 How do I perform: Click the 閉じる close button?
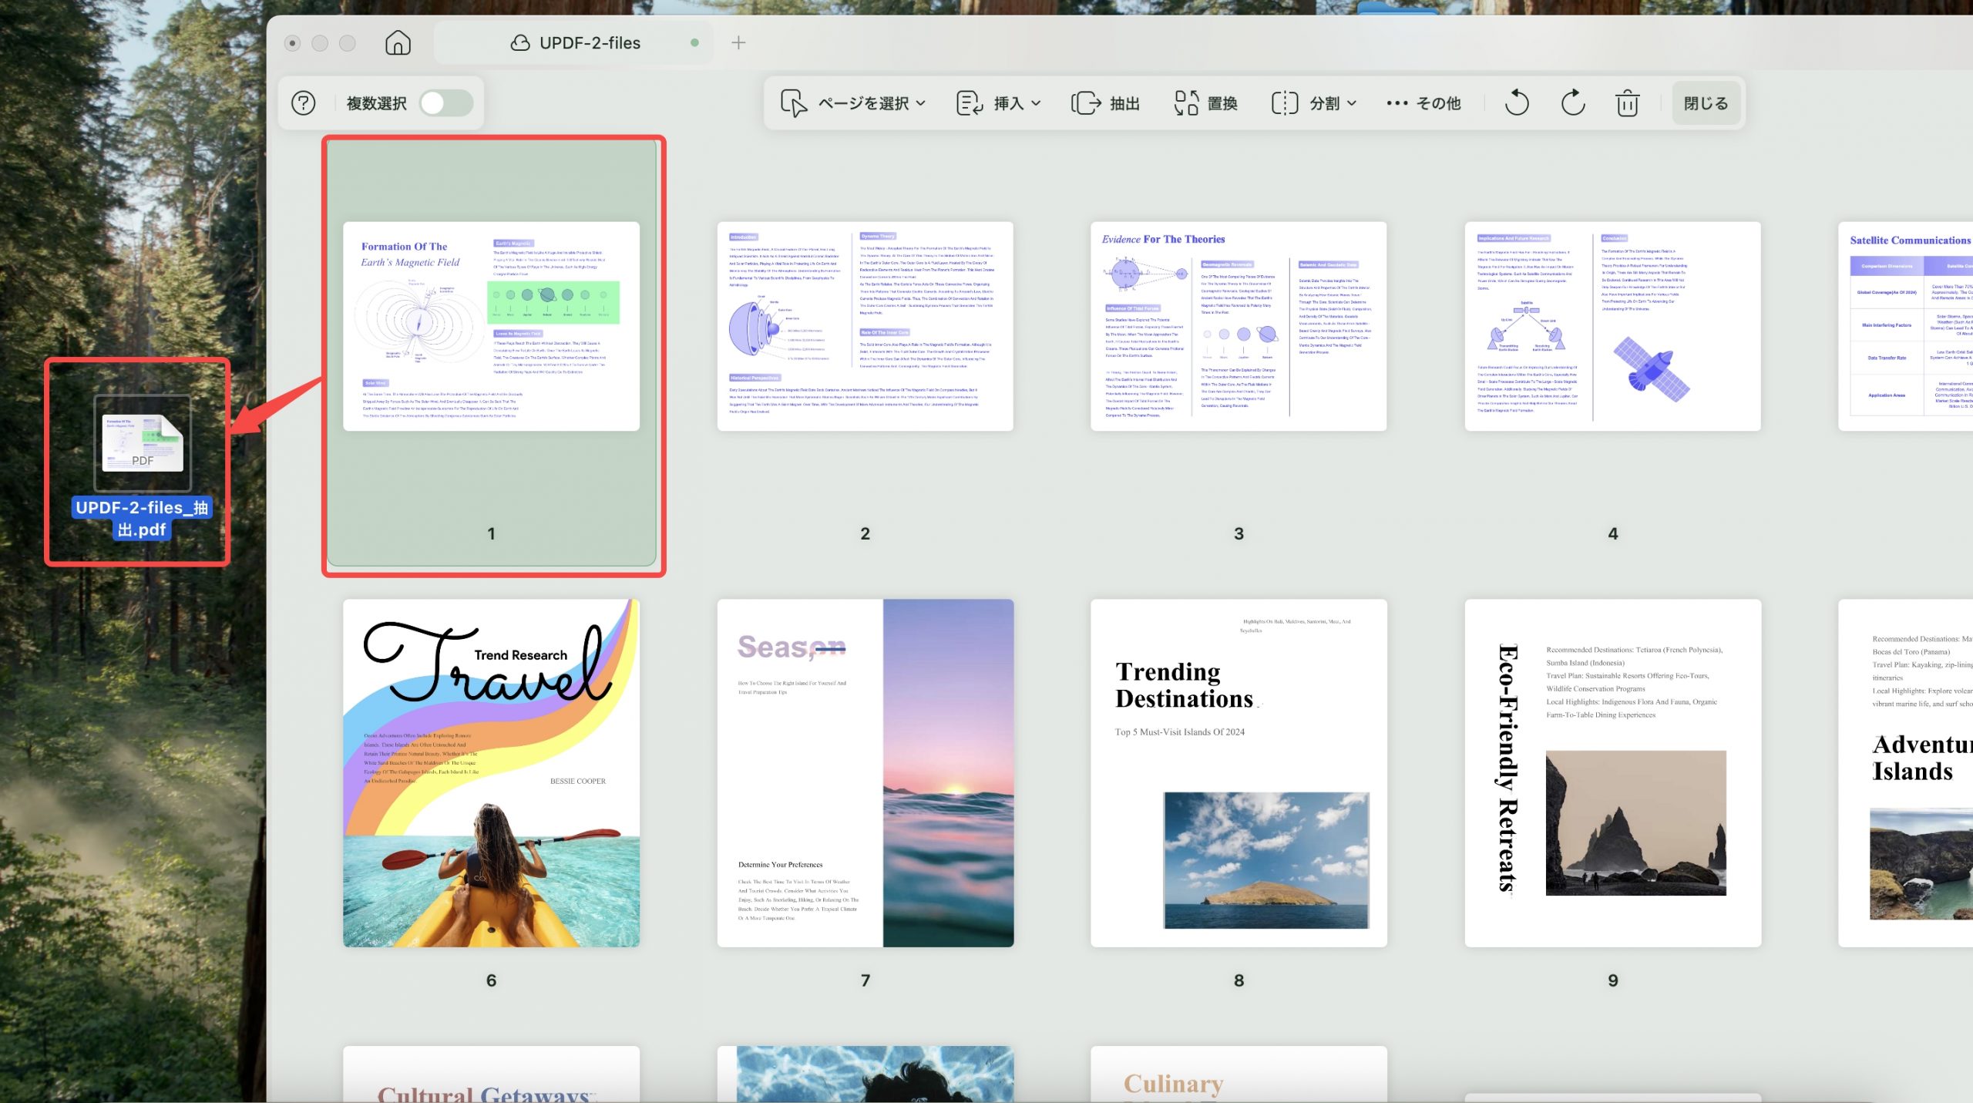click(1706, 103)
